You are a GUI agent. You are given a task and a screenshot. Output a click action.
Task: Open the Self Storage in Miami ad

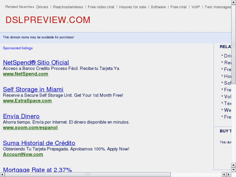tap(33, 89)
